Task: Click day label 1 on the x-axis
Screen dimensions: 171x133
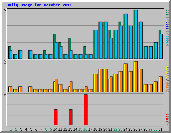Action: point(11,129)
